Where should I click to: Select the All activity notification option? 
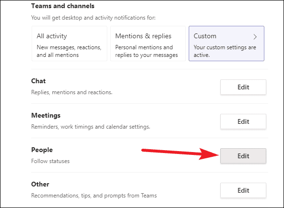[69, 44]
